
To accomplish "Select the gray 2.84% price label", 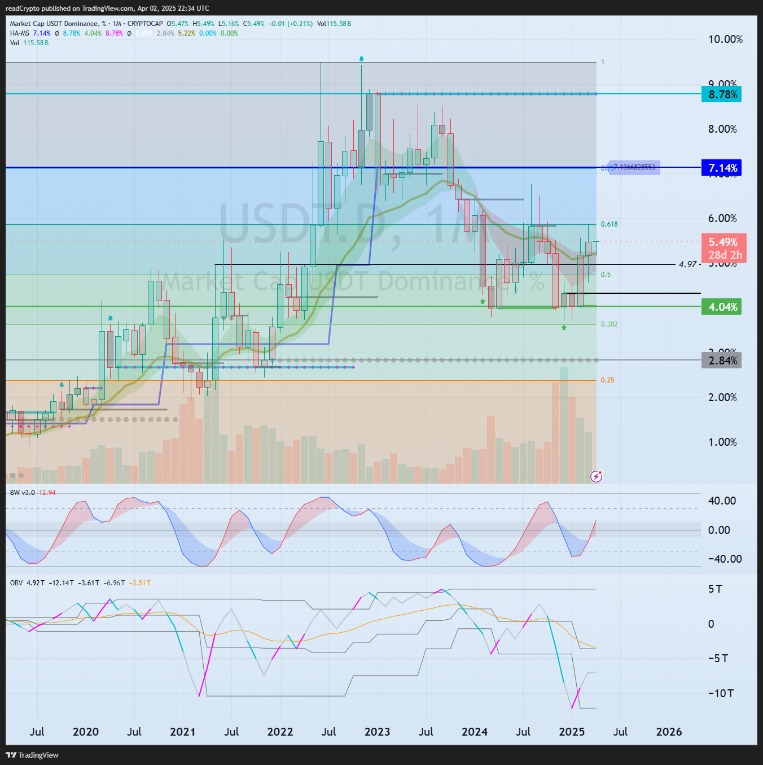I will tap(721, 360).
